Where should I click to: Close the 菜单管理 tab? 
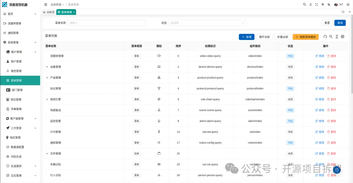(74, 12)
